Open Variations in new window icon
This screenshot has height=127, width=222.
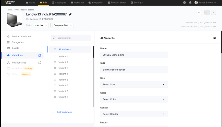click(x=40, y=55)
